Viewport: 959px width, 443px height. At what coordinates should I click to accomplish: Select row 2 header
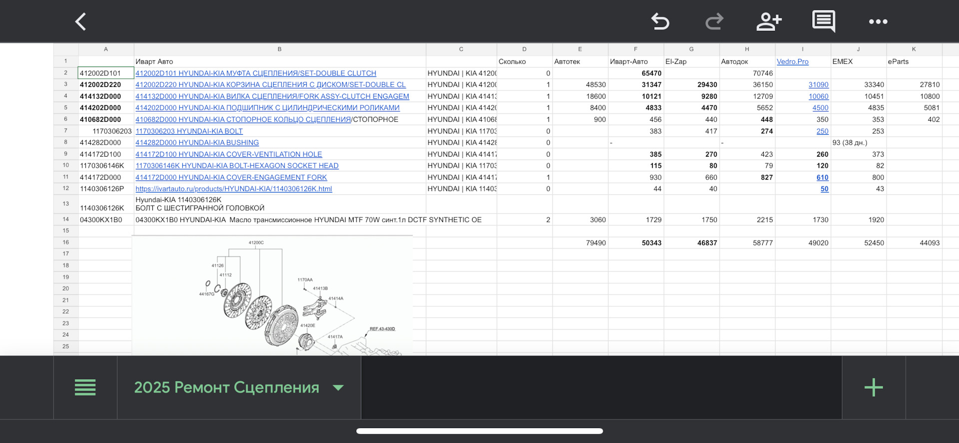pyautogui.click(x=66, y=73)
